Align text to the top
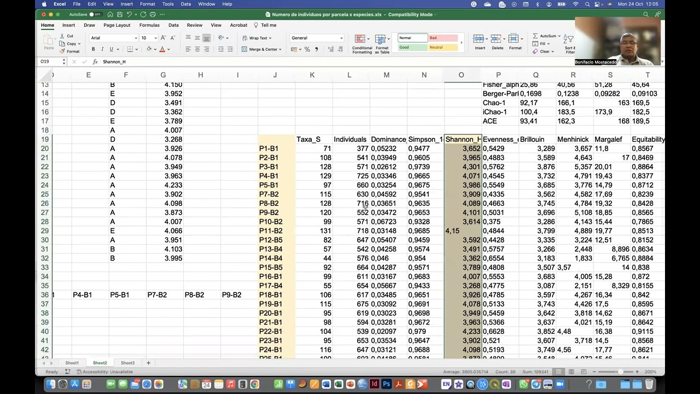The height and width of the screenshot is (394, 700). [x=188, y=38]
